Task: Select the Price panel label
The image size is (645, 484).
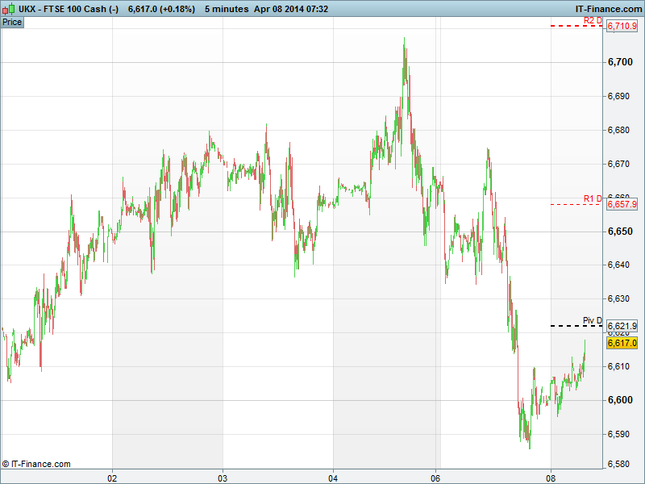Action: [12, 22]
